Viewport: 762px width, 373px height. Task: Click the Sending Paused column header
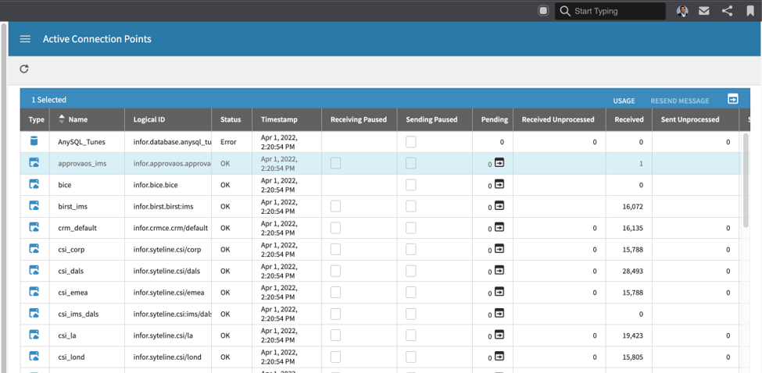point(435,119)
